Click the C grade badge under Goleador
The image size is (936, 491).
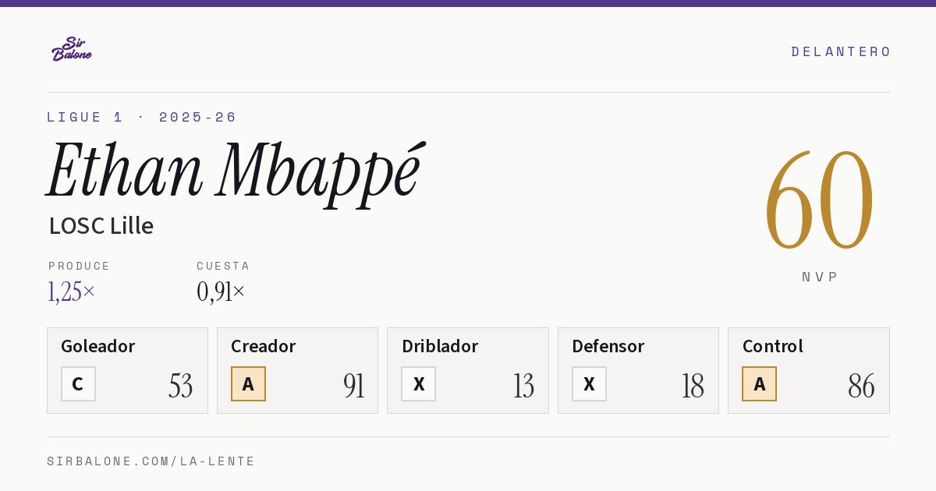tap(78, 383)
